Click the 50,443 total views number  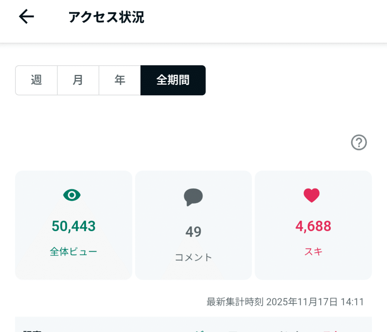click(x=74, y=226)
